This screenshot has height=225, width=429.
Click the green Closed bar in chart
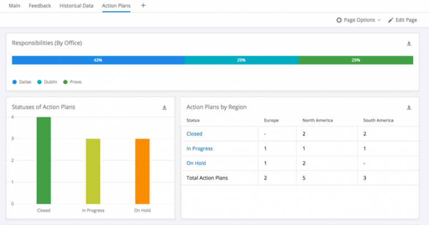coord(44,160)
